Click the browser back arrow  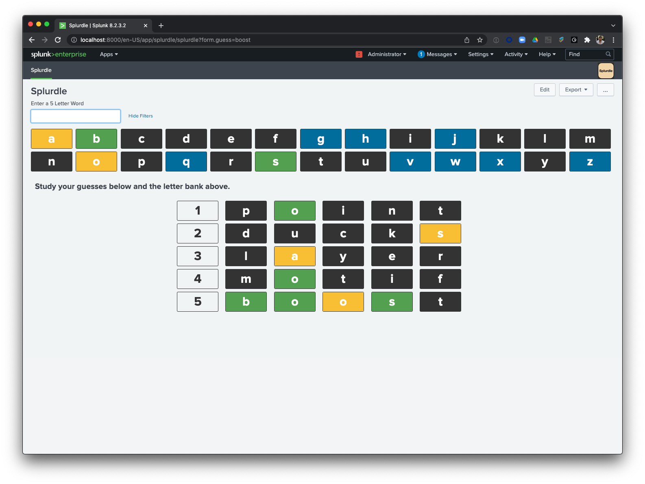tap(32, 40)
